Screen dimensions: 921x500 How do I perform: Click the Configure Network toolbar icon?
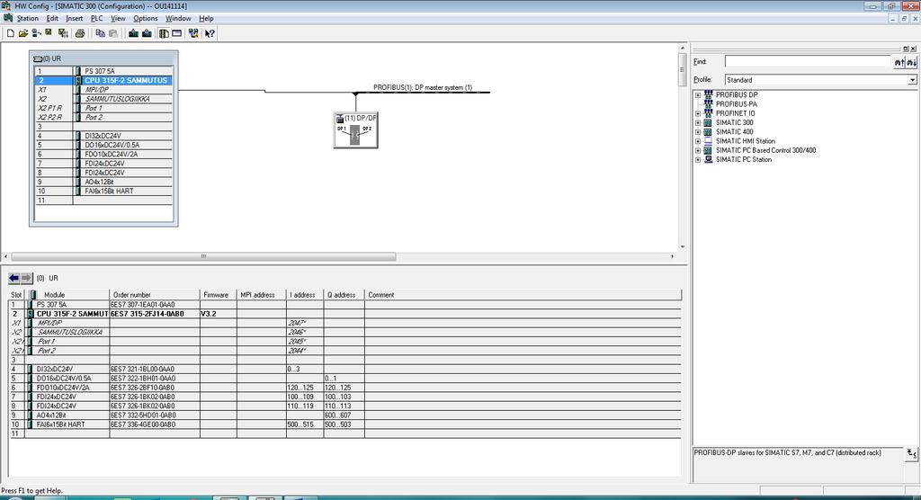click(193, 33)
